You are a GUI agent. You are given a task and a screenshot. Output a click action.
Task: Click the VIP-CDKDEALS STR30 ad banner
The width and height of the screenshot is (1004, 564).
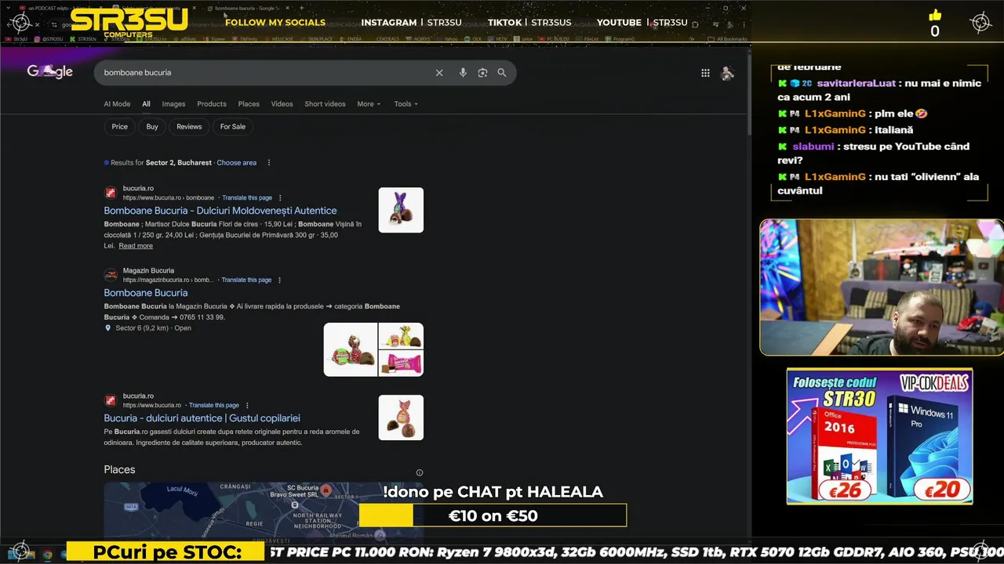pyautogui.click(x=879, y=436)
